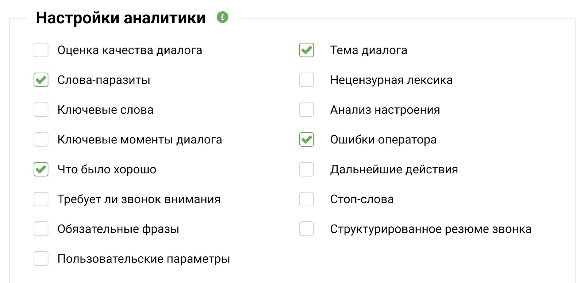Click the info icon next to Настройки аналитики

(223, 17)
